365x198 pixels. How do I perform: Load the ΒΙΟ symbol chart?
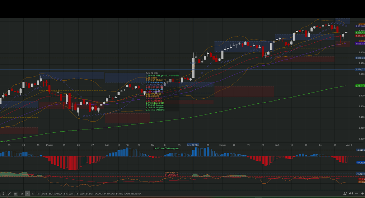pos(51,194)
